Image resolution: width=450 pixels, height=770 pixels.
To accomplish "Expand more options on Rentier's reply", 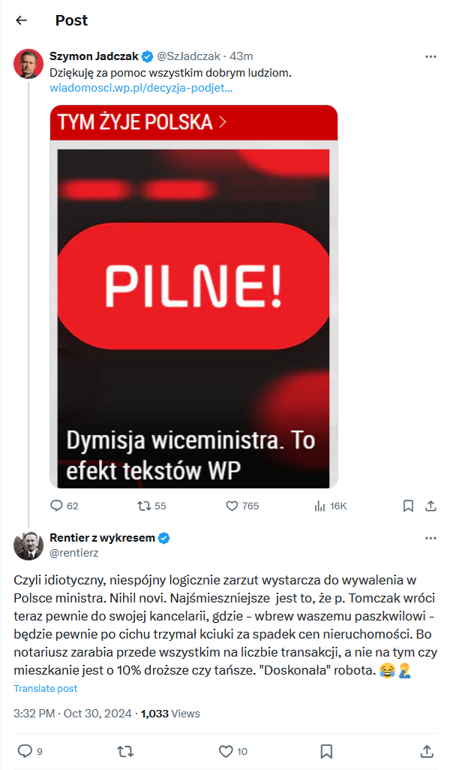I will [x=430, y=538].
